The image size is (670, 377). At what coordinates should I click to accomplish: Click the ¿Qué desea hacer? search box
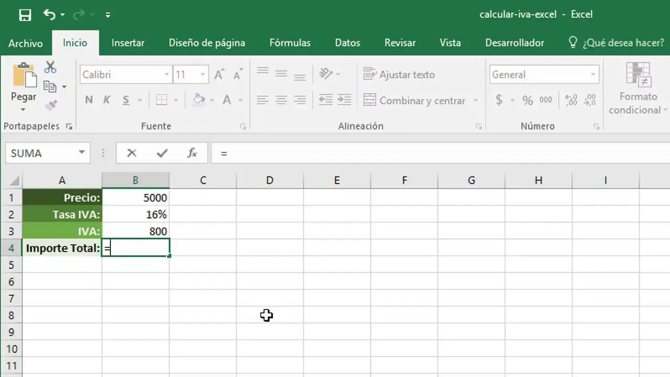(617, 43)
